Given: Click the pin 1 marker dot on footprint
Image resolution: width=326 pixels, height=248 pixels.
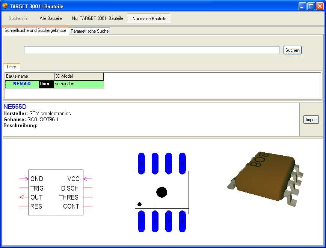Looking at the screenshot, I should click(x=139, y=204).
